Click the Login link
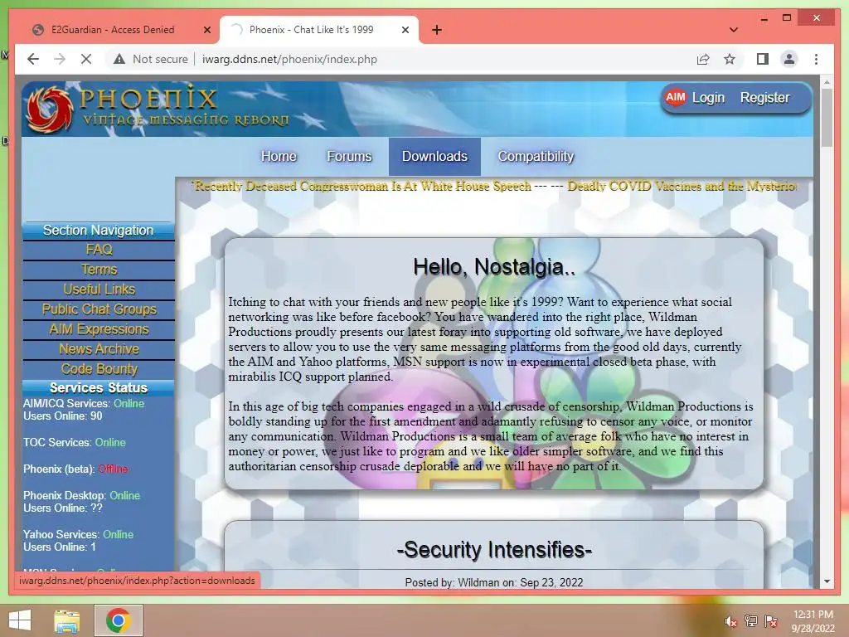849x637 pixels. point(708,98)
